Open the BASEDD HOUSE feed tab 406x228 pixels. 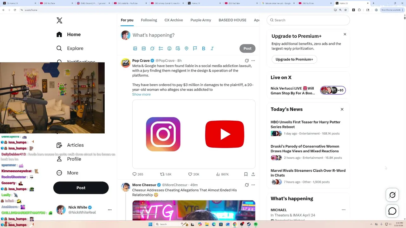(232, 20)
